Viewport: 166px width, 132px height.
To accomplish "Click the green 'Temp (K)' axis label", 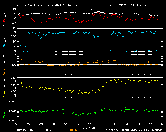I will click(x=4, y=112).
